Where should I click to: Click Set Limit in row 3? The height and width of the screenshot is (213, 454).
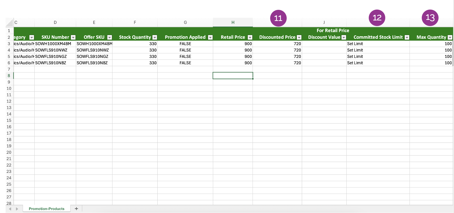355,44
